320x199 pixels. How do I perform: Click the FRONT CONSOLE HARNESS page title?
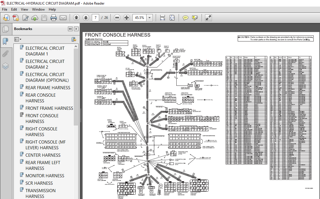[118, 35]
